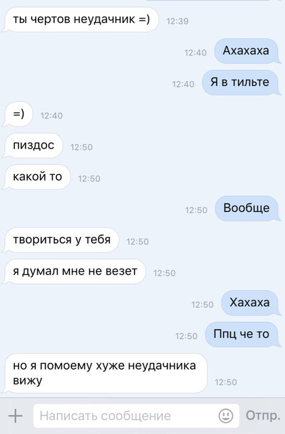Select the 'я думал мне не везет' message
Viewport: 285px width, 434px height.
(74, 272)
